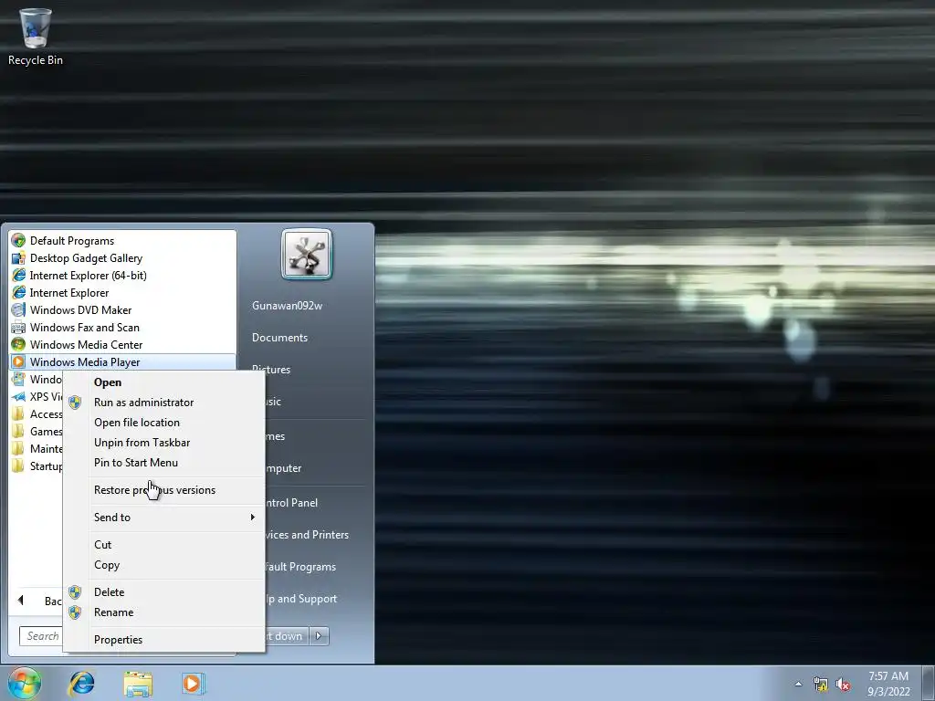Click the muted volume tray icon
Viewport: 935px width, 701px height.
pyautogui.click(x=843, y=685)
